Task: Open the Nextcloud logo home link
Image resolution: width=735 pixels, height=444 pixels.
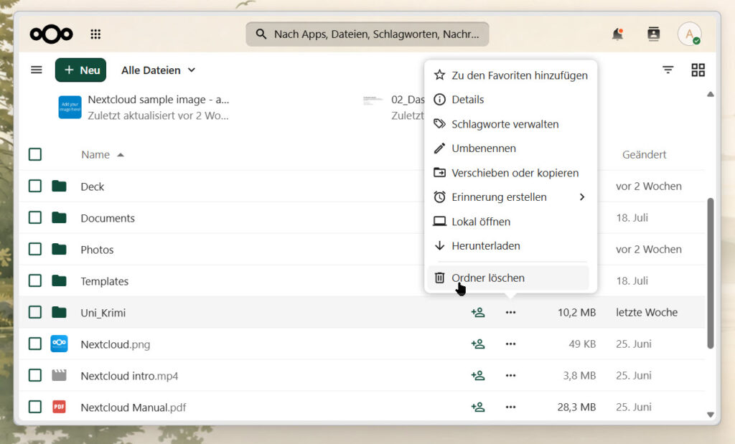Action: (x=51, y=34)
